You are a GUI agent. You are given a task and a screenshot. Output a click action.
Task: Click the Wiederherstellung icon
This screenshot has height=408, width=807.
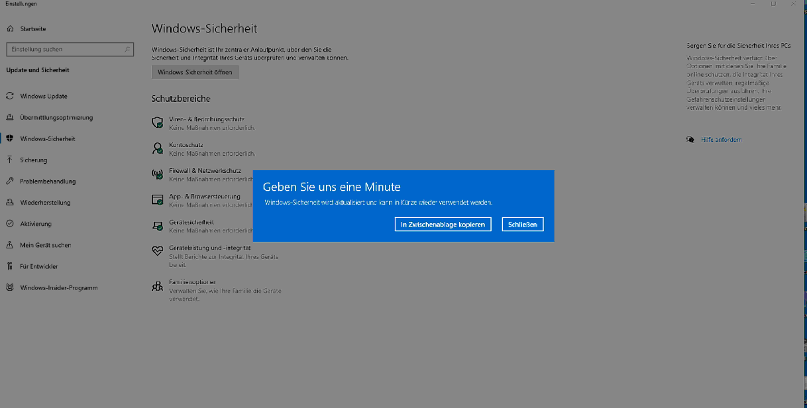coord(10,202)
